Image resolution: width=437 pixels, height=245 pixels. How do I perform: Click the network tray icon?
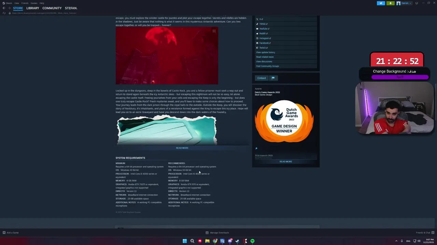coord(415,241)
